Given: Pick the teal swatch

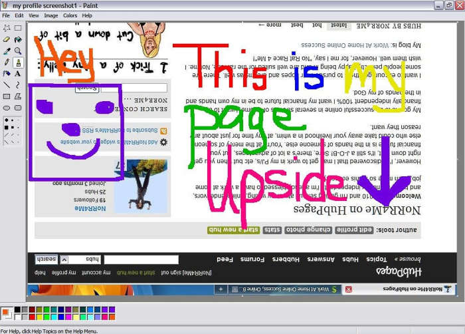Looking at the screenshot, I should click(54, 309).
